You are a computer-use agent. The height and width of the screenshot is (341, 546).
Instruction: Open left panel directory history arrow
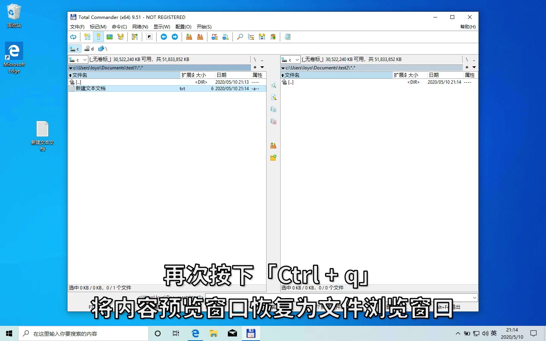262,67
